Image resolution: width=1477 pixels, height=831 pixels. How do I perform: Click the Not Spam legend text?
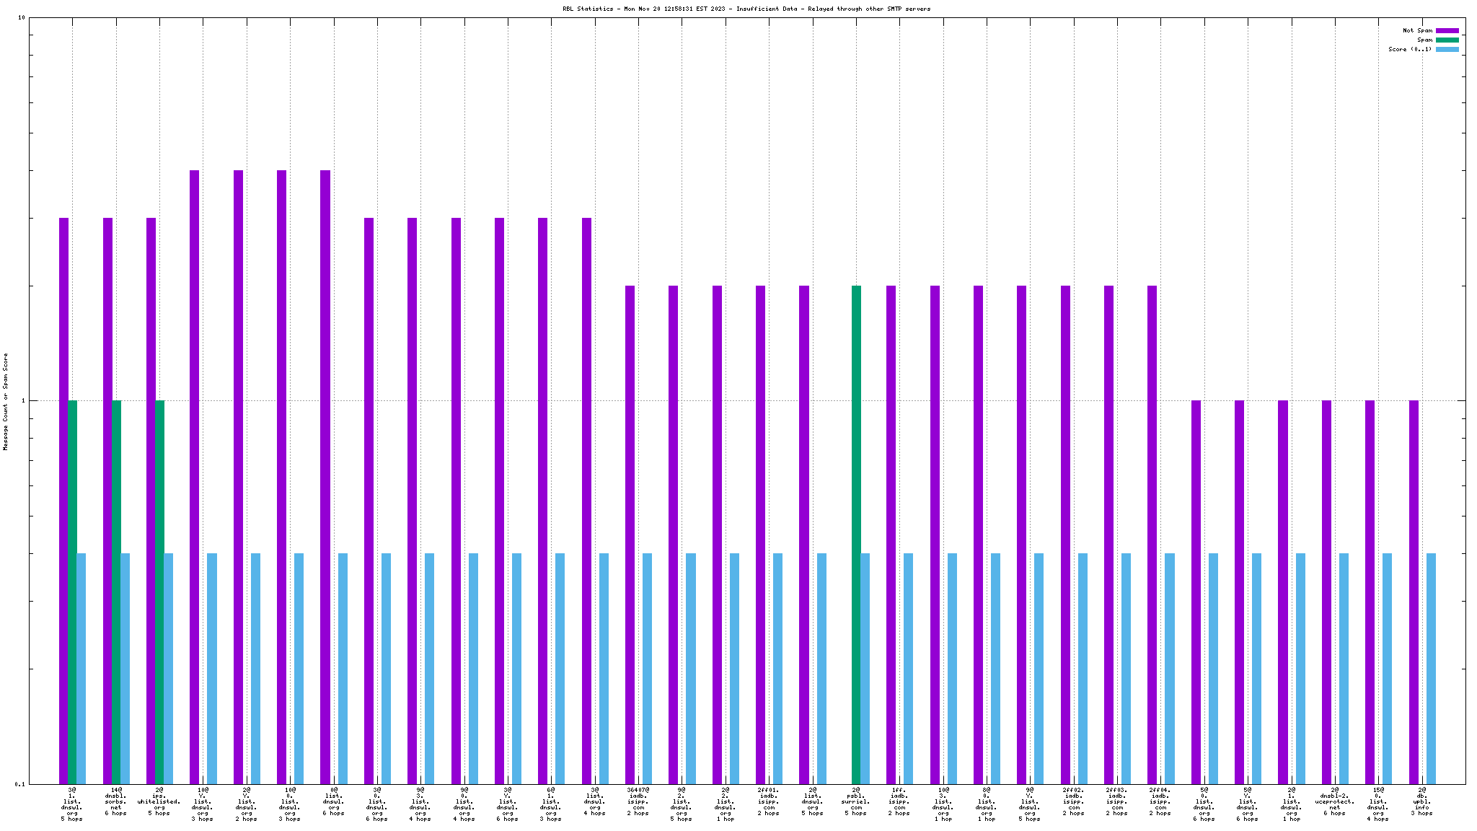1417,30
